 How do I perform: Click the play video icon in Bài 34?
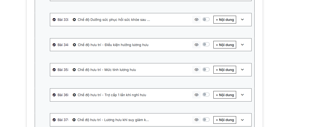[74, 45]
